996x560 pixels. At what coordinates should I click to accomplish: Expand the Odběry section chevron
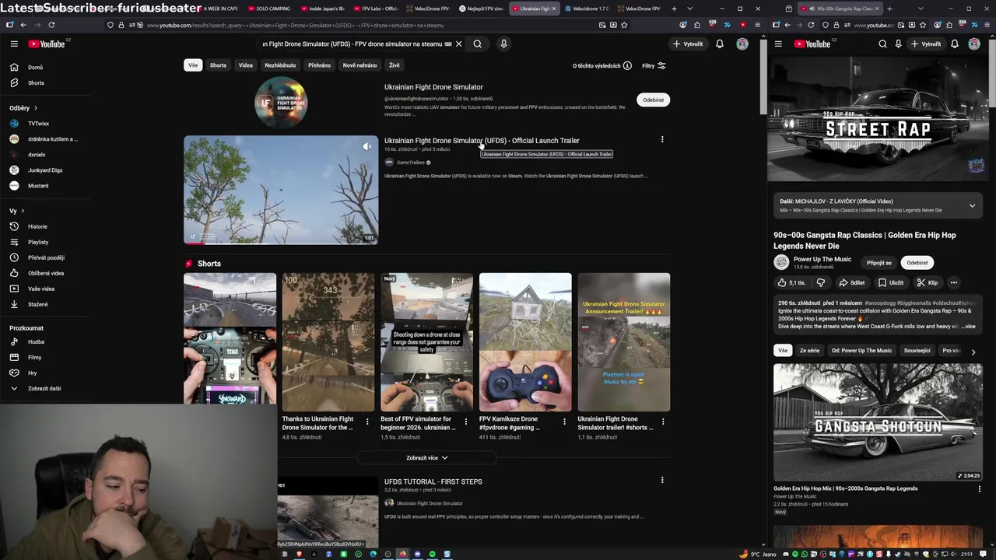pos(35,108)
